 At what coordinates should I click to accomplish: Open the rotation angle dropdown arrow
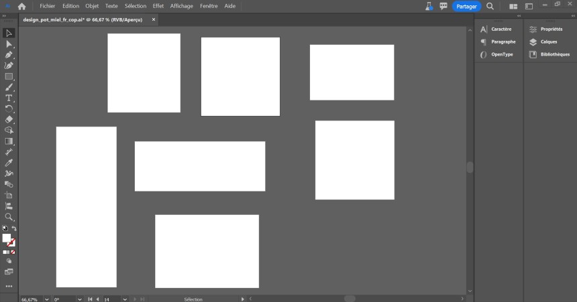point(79,299)
